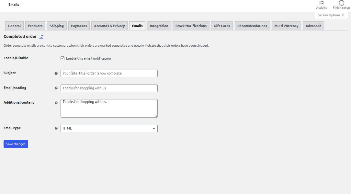Switch to the Stock Notifications tab
The image size is (351, 194).
pyautogui.click(x=191, y=26)
